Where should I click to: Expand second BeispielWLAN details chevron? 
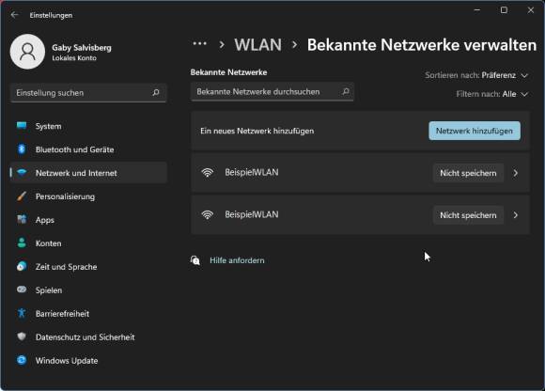click(x=516, y=215)
